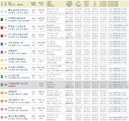Click the black frame number 2 icon
Viewport: 129px width, 121px height.
pyautogui.click(x=2, y=20)
